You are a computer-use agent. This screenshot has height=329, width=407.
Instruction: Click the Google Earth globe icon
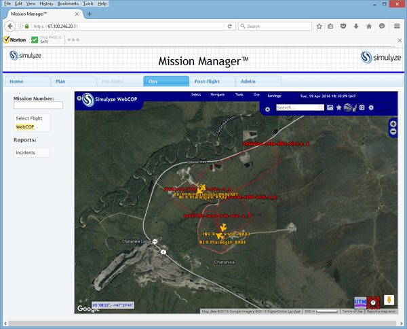pyautogui.click(x=347, y=107)
